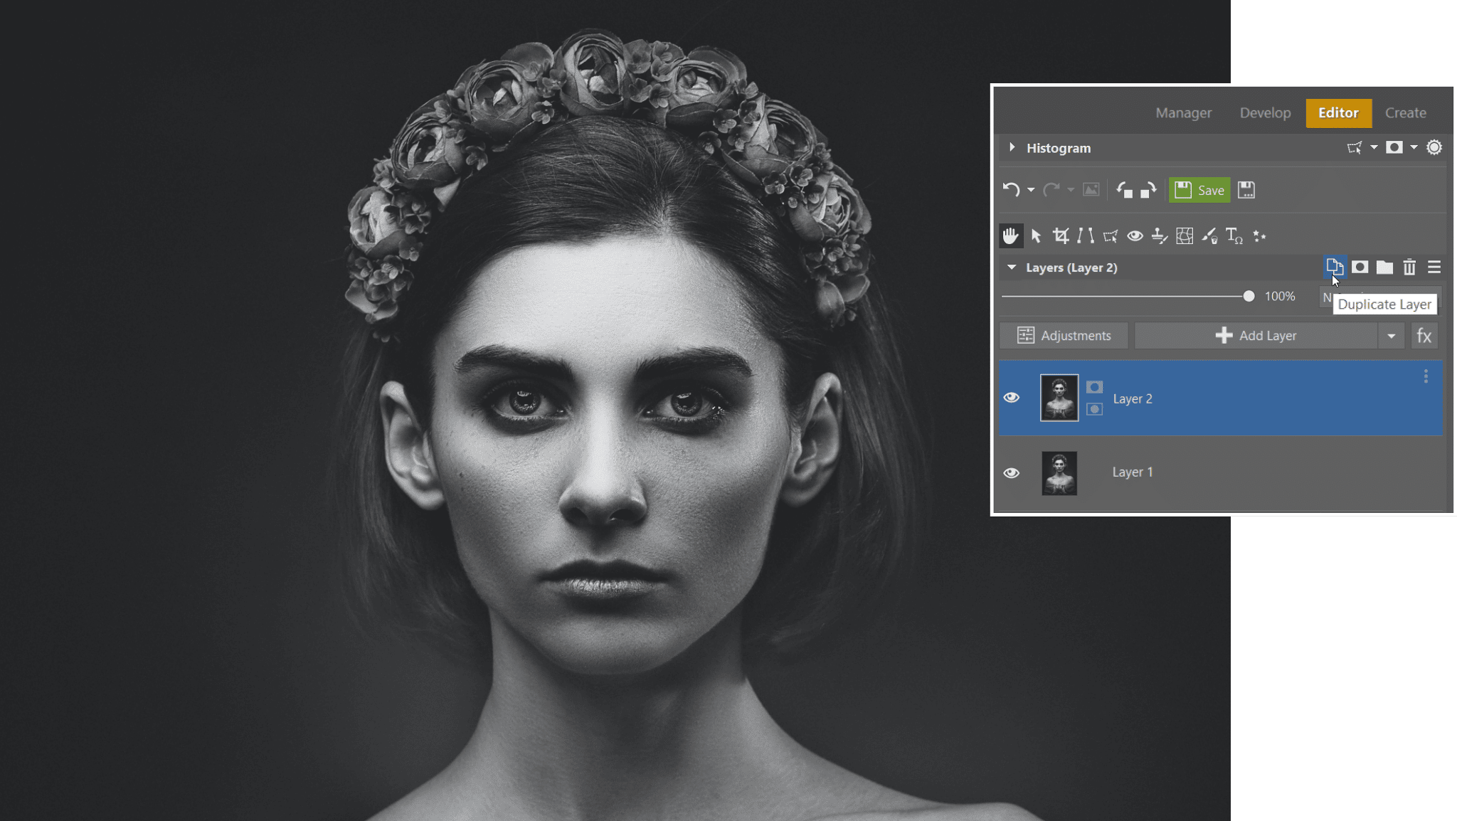Switch to the Manager tab

tap(1183, 113)
